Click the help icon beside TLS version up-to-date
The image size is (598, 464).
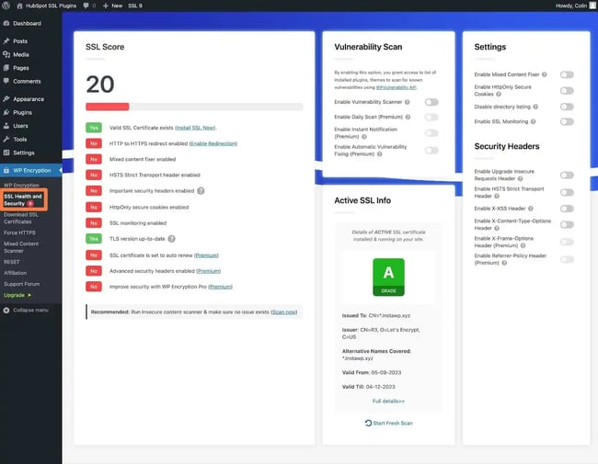pos(171,238)
